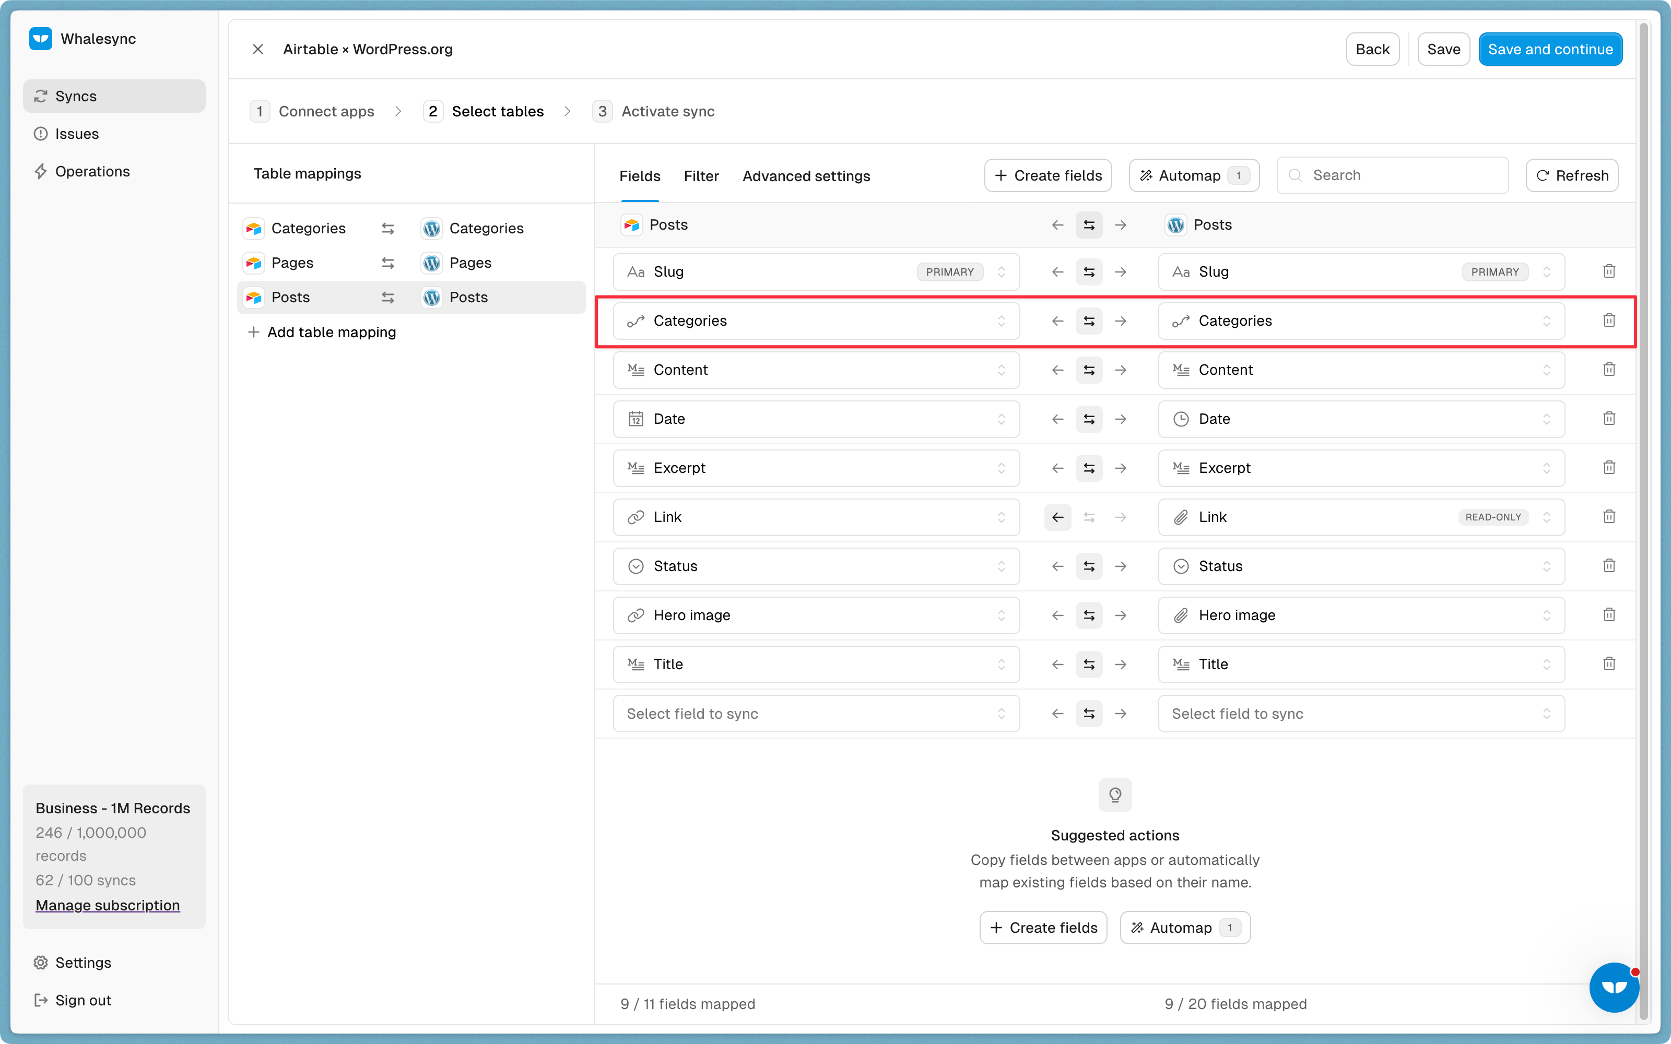Click the Refresh button

1572,175
